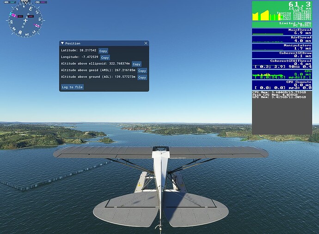Click the compass heading indicator dial

[25, 20]
